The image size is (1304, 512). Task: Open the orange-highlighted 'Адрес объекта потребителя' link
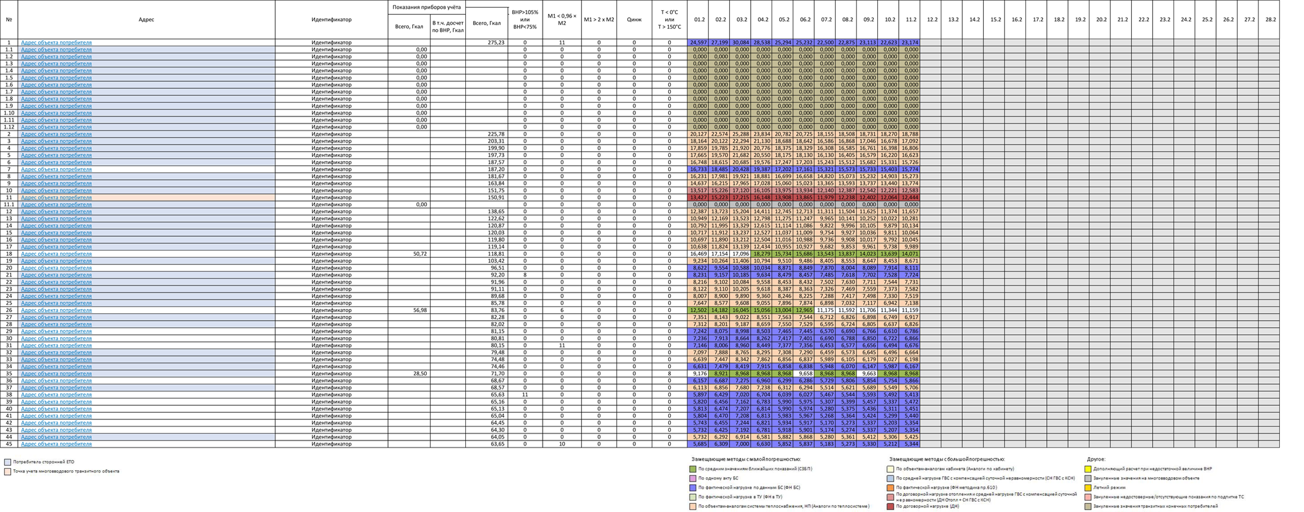[x=56, y=198]
